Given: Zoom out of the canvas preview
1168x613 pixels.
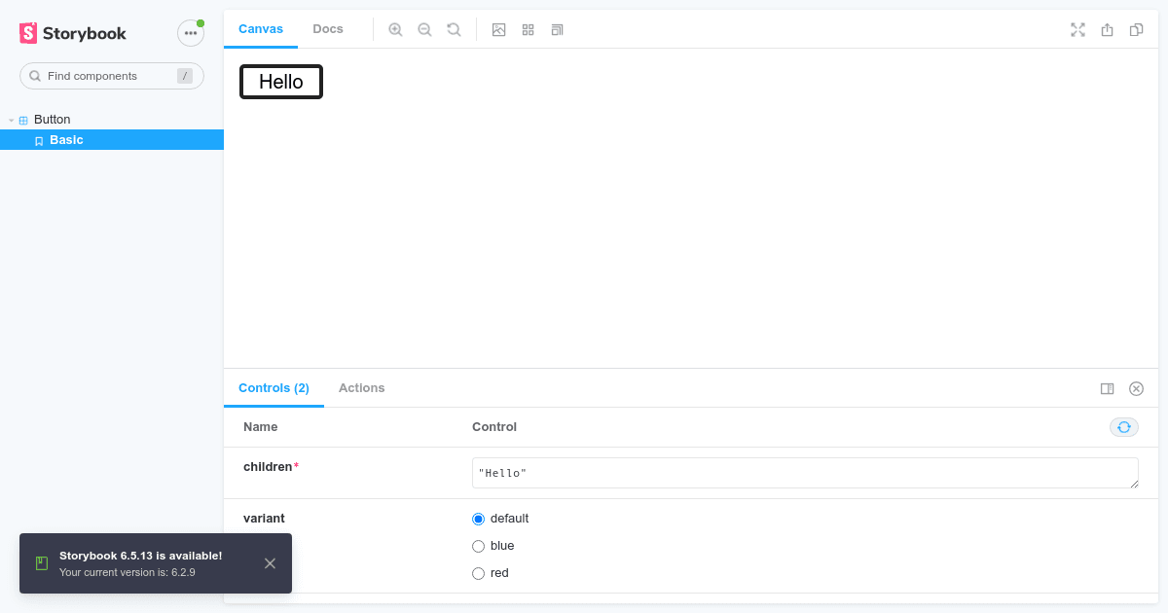Looking at the screenshot, I should [x=424, y=29].
